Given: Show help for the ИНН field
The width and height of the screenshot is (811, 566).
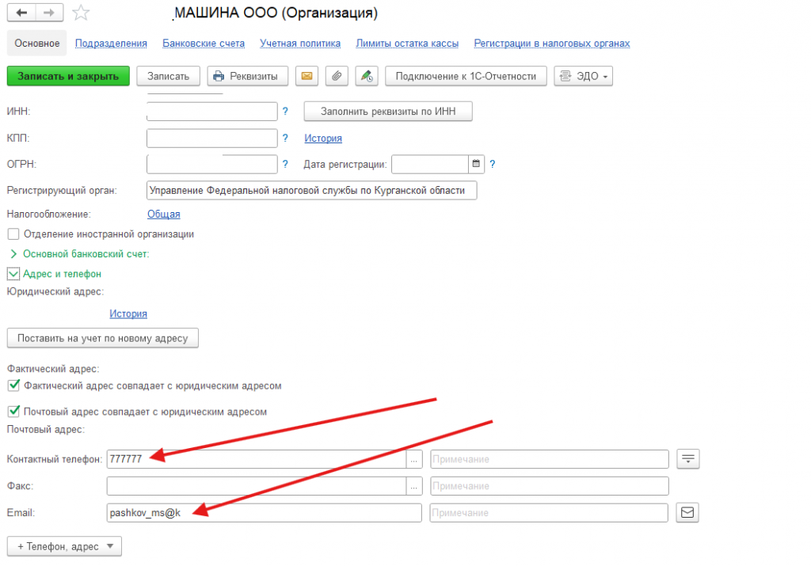Looking at the screenshot, I should tap(285, 111).
